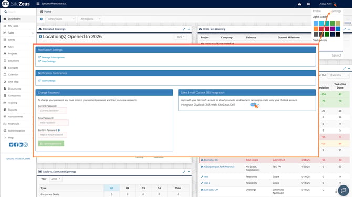
Task: Click the Documents icon in the sidebar
Action: pyautogui.click(x=5, y=89)
